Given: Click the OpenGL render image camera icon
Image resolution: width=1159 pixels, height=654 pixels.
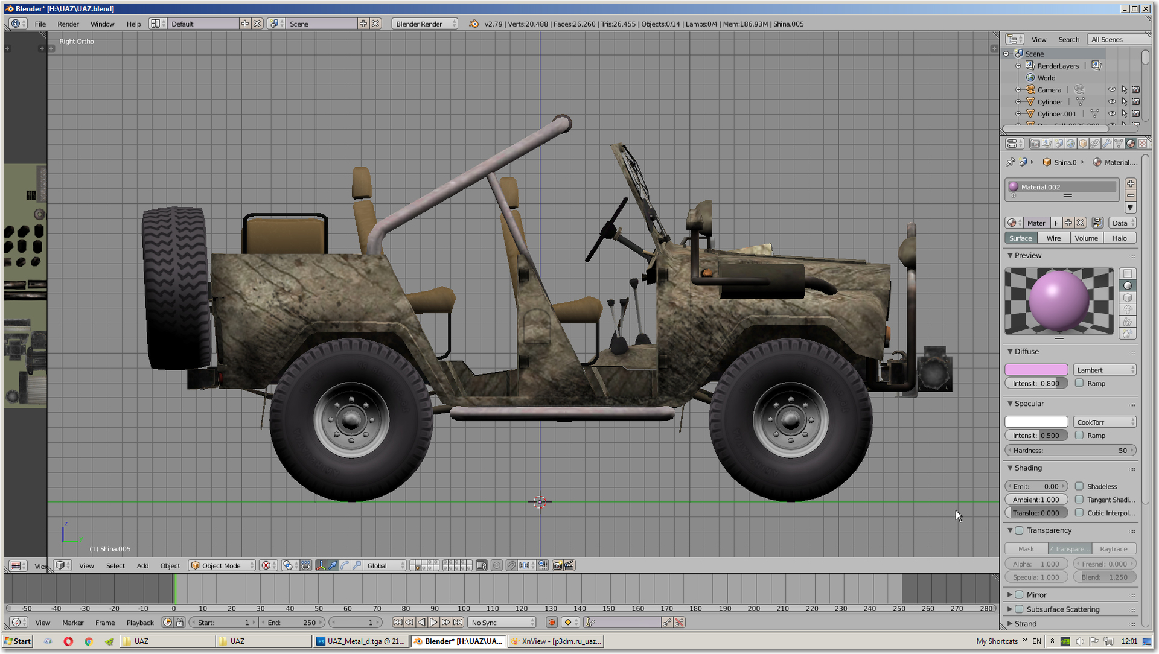Looking at the screenshot, I should point(557,565).
